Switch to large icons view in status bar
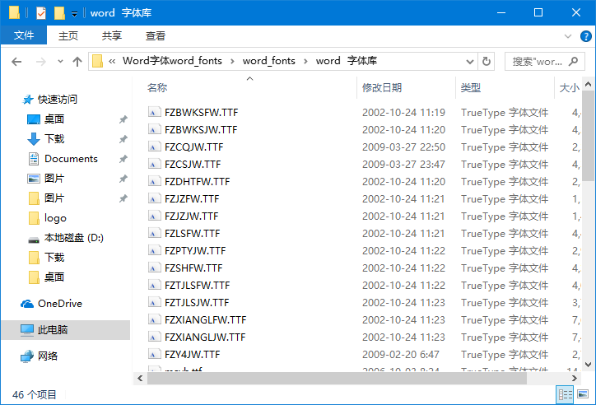 [x=583, y=394]
